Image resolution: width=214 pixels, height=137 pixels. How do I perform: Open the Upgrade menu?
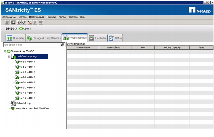point(73,17)
